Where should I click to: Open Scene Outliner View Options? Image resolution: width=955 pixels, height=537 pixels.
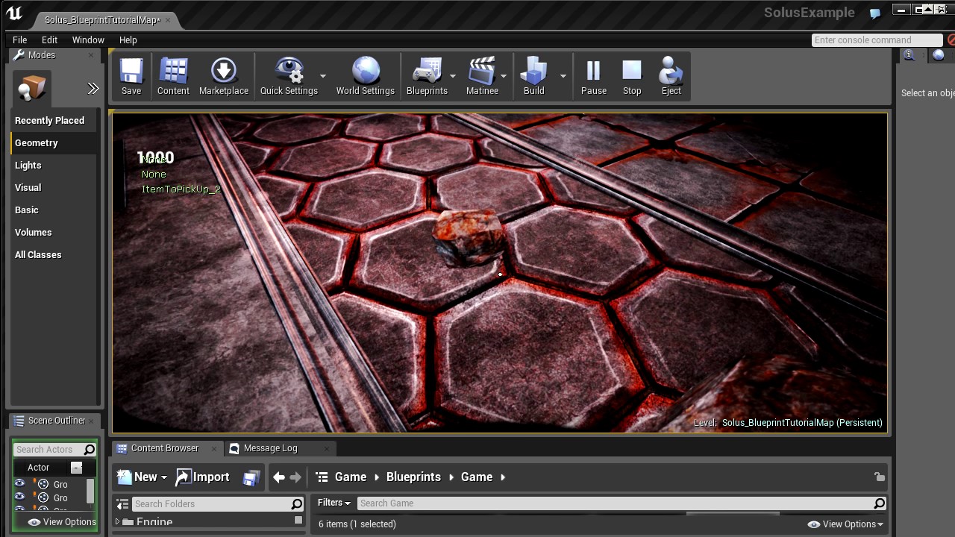pyautogui.click(x=63, y=522)
